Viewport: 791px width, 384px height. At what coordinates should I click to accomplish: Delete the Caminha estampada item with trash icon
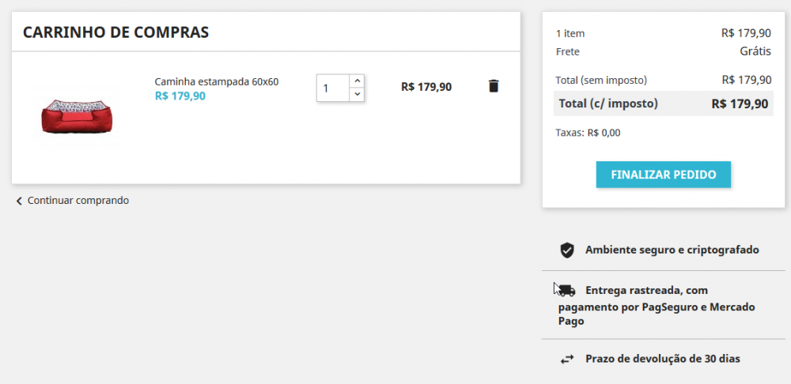(494, 86)
